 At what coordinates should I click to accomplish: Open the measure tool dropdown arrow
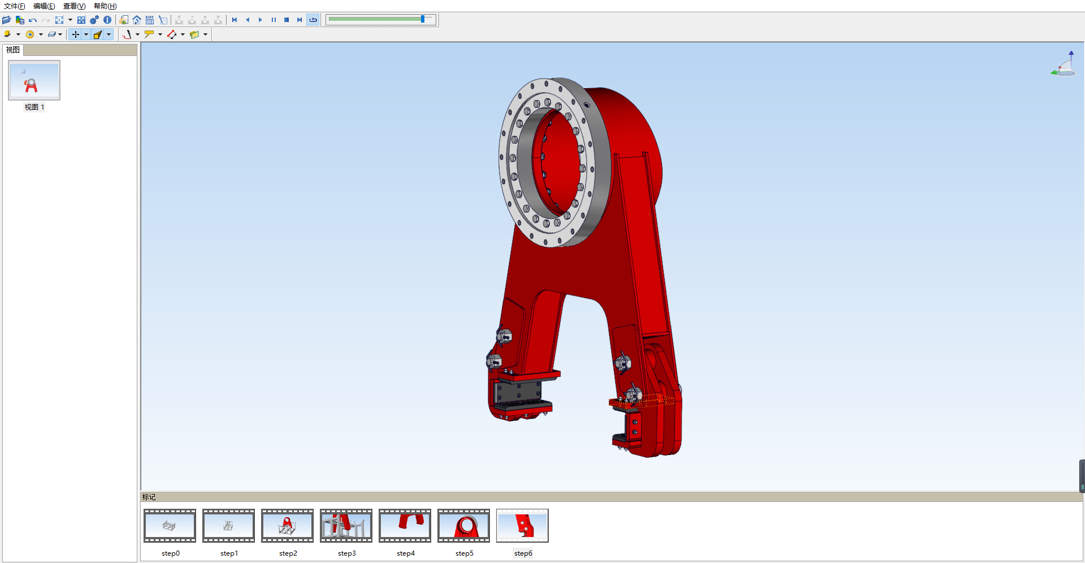pyautogui.click(x=137, y=34)
